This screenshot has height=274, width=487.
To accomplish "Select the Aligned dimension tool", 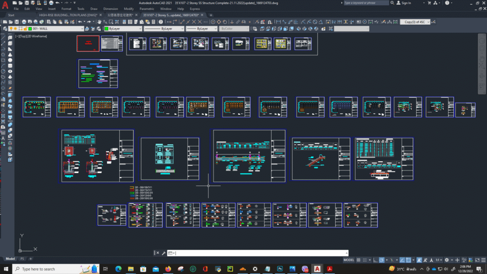I will click(284, 22).
